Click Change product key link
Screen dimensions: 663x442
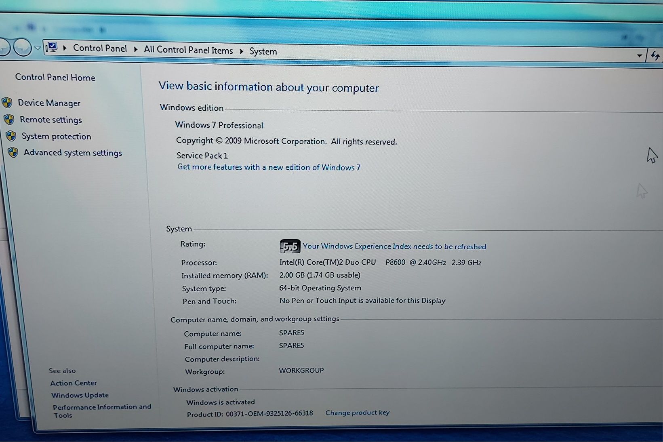[x=358, y=413]
